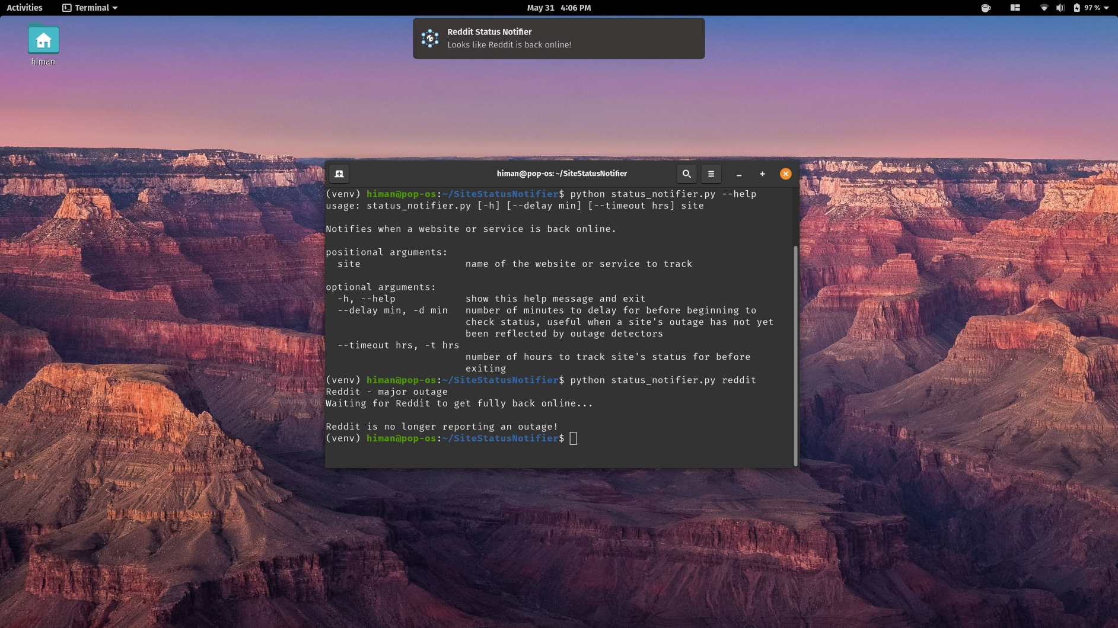Click 'python status_notifier.py reddit' command
This screenshot has width=1118, height=628.
pyautogui.click(x=663, y=380)
